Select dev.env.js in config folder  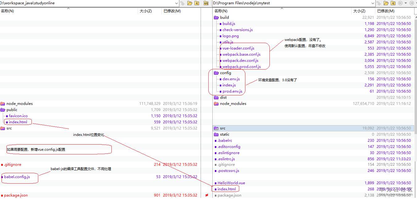231,79
